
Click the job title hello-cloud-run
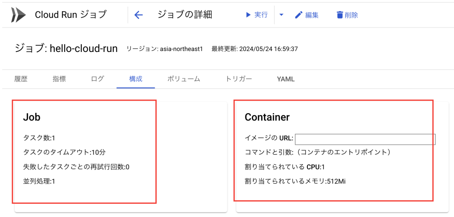[84, 48]
